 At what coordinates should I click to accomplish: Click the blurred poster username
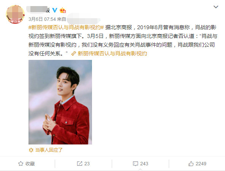(x=38, y=10)
